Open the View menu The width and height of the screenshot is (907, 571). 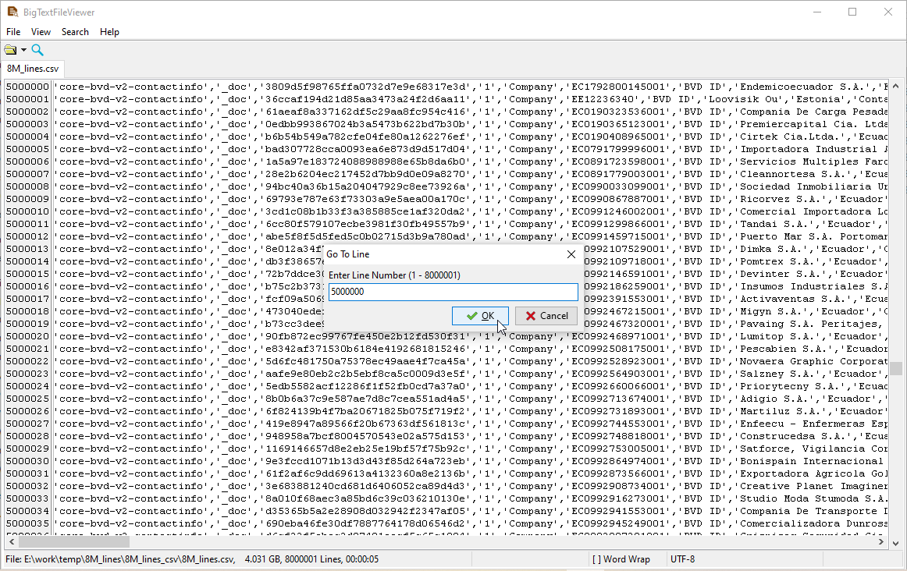41,32
